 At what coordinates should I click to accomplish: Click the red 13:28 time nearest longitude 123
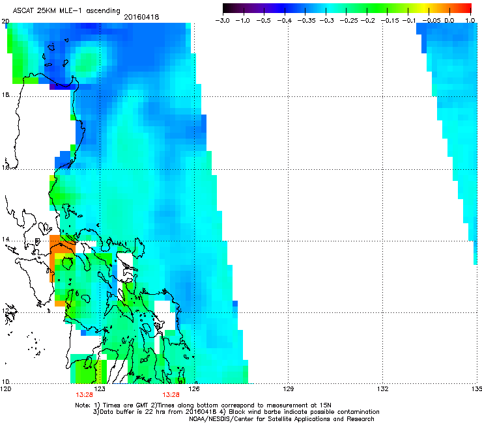coord(84,395)
